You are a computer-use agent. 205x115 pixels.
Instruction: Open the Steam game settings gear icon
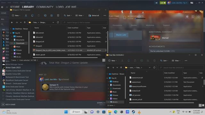pyautogui.click(x=187, y=17)
